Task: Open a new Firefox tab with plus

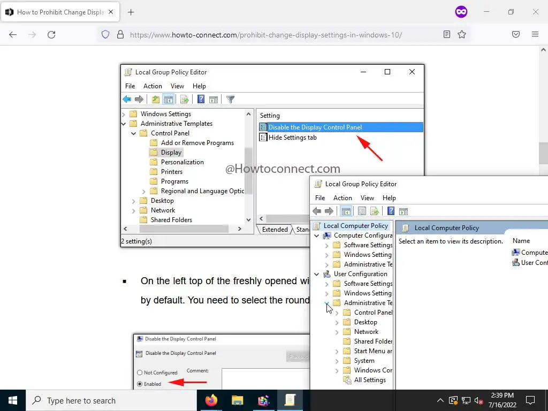Action: (x=131, y=12)
